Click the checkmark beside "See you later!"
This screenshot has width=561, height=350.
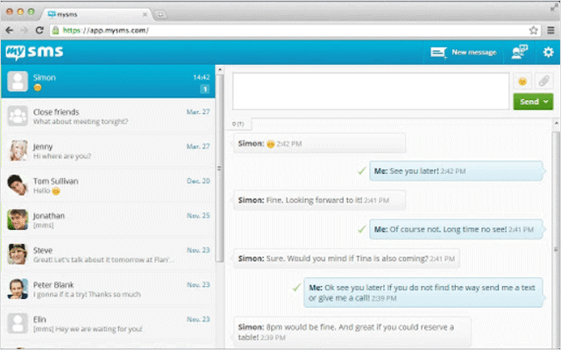[362, 171]
